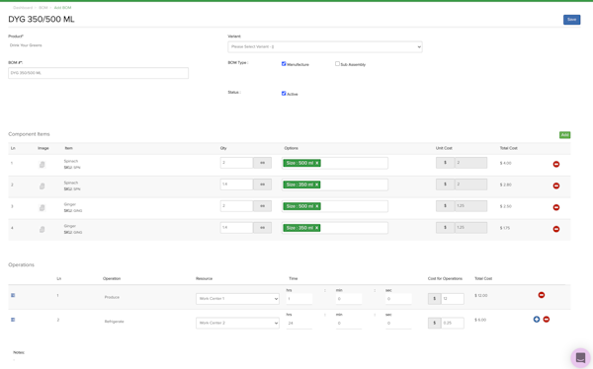Open Work Center 2 resource dropdown
Screen dimensions: 593x369
point(237,323)
